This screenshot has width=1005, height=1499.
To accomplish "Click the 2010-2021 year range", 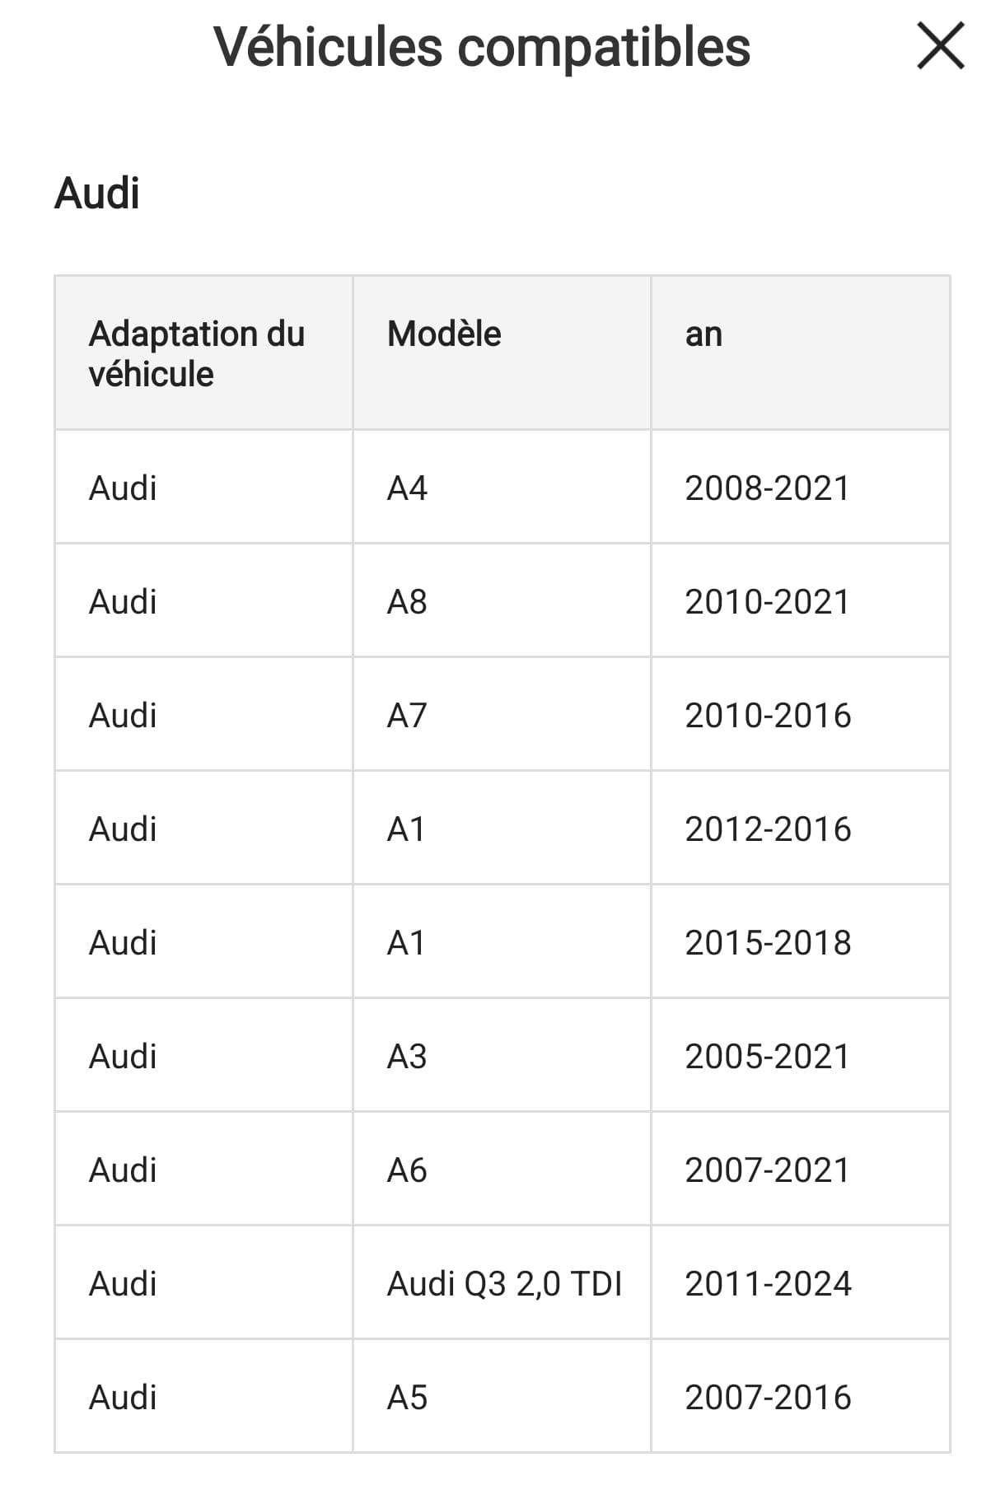I will pyautogui.click(x=767, y=602).
